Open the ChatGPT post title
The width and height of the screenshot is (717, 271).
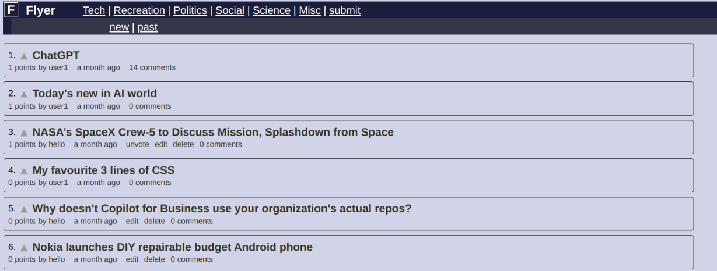(x=56, y=56)
